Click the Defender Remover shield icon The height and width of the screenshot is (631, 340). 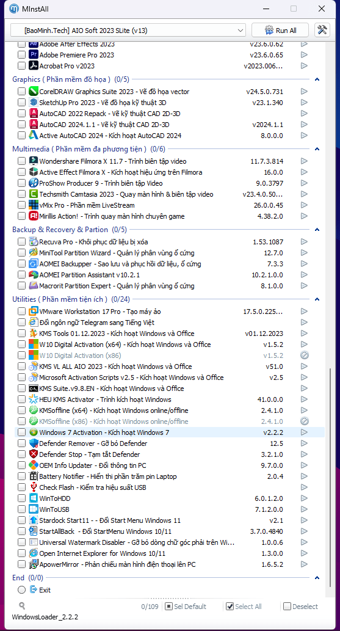tap(34, 443)
